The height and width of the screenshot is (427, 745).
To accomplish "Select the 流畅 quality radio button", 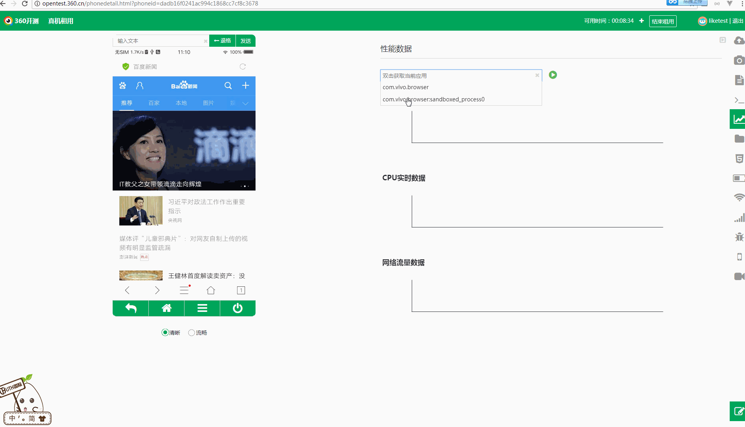I will (x=192, y=333).
